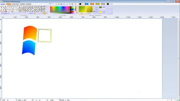The width and height of the screenshot is (180, 101).
Task: Select the highlighted orange square shape tool
Action: tap(24, 10)
